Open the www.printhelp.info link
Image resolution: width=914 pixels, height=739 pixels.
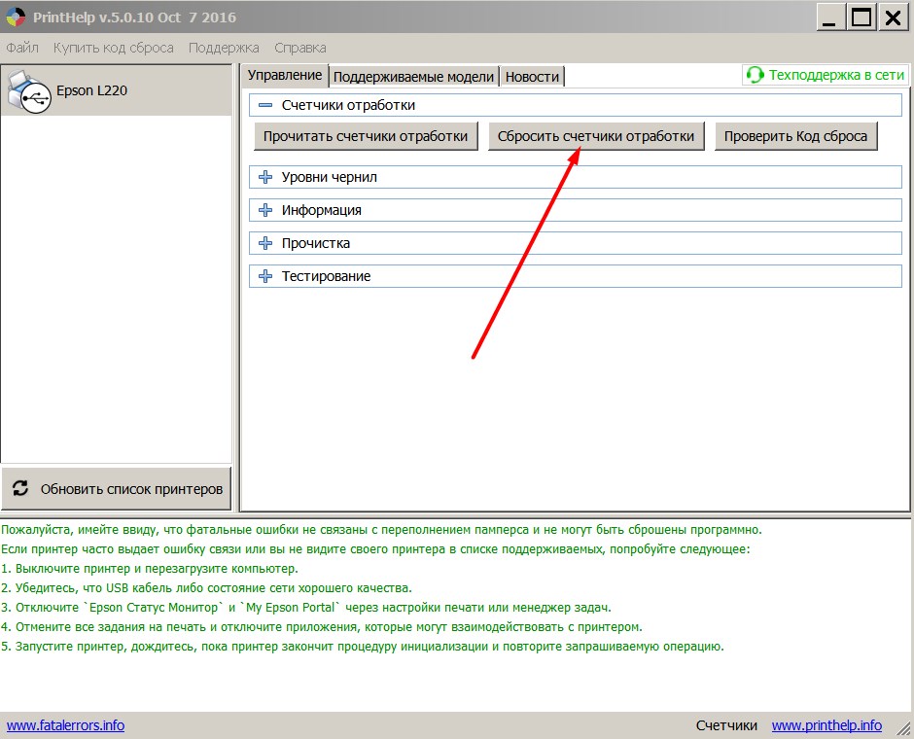826,725
